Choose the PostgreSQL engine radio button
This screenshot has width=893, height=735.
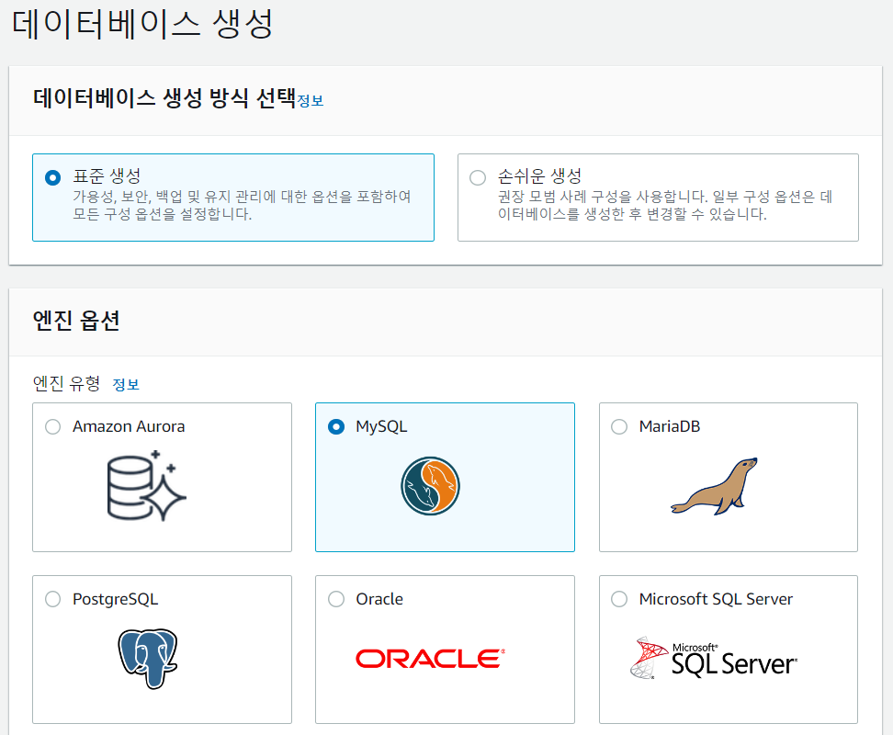point(53,599)
